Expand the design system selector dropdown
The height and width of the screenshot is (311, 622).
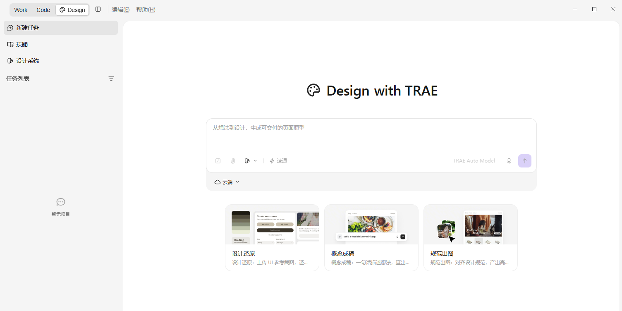(251, 161)
